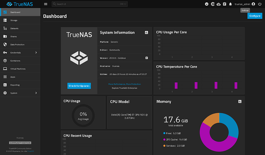Follow More Performance, More Protection link
Screen dimensions: 265x155
click(124, 84)
